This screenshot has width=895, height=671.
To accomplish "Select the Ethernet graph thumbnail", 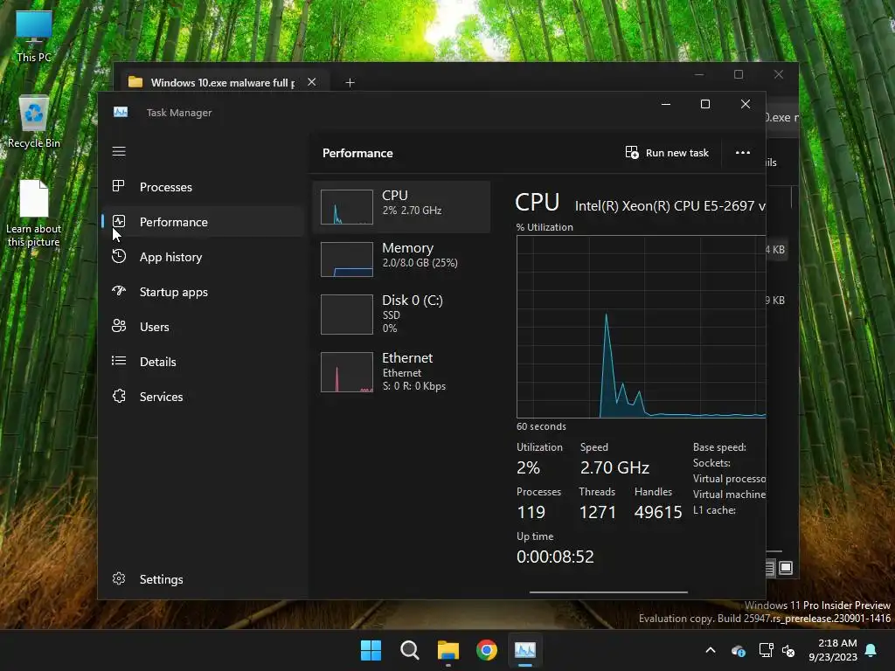I will tap(346, 372).
